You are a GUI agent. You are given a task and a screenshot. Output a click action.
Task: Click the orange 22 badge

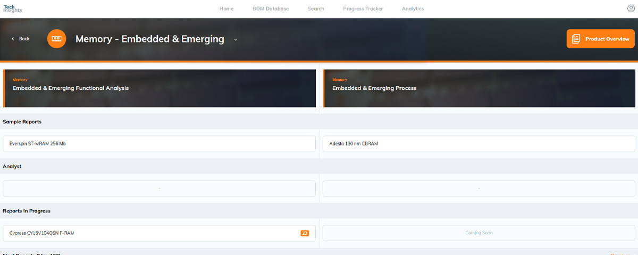pyautogui.click(x=305, y=233)
